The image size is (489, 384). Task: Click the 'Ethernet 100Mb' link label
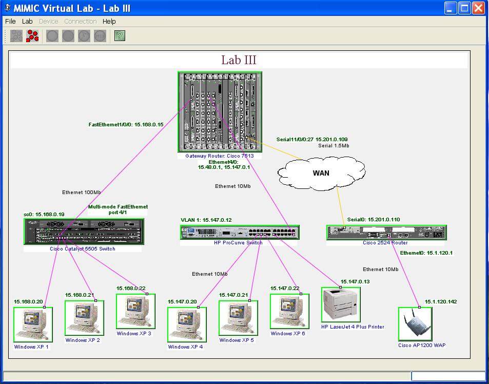point(82,193)
